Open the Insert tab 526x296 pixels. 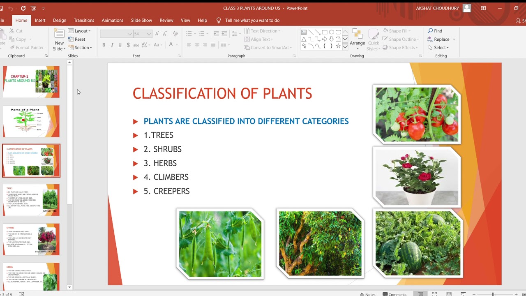[40, 20]
